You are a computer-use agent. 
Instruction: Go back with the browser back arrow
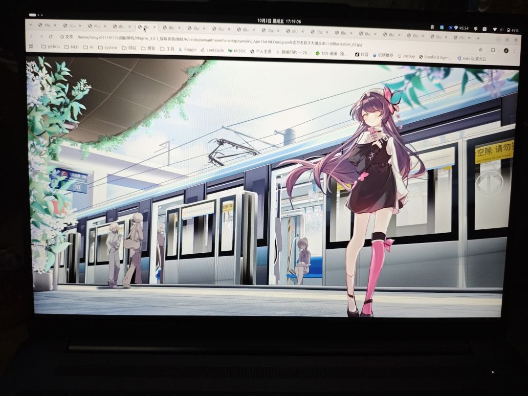click(x=31, y=36)
